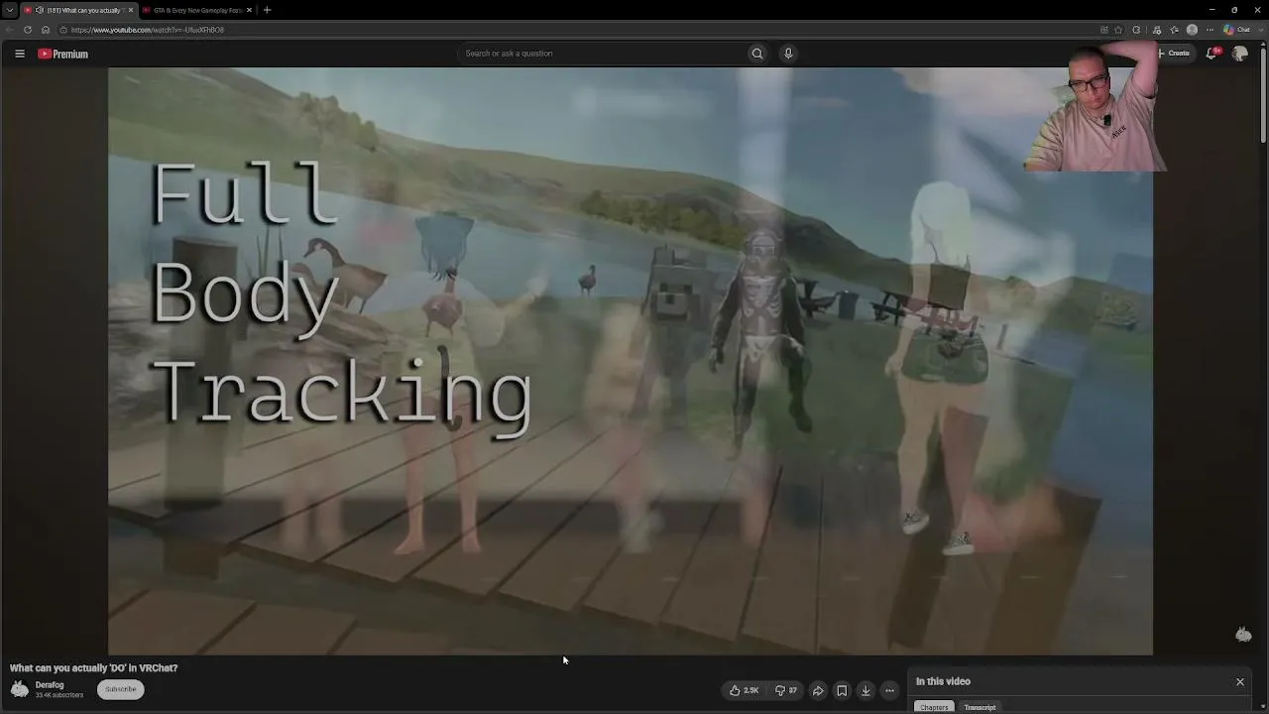The width and height of the screenshot is (1269, 714).
Task: Click the video title 'What can you actually DO in VRChat?'
Action: [94, 668]
